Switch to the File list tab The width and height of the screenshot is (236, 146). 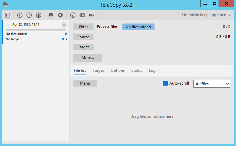[x=80, y=70]
